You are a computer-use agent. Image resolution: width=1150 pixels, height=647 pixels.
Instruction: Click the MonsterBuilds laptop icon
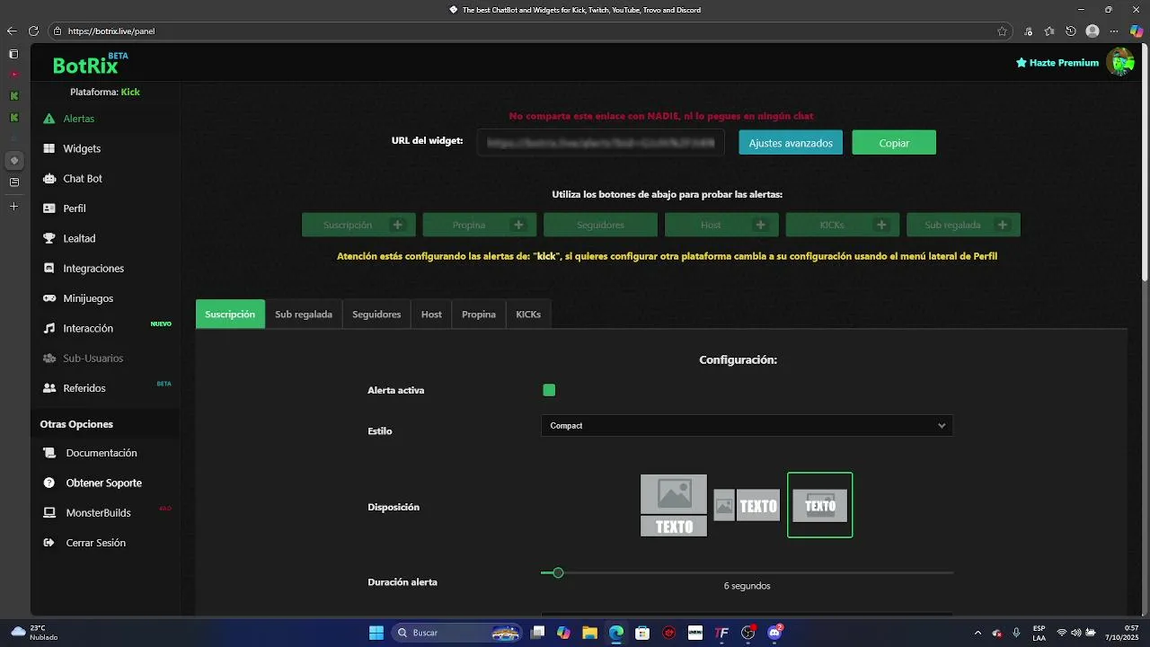tap(49, 513)
